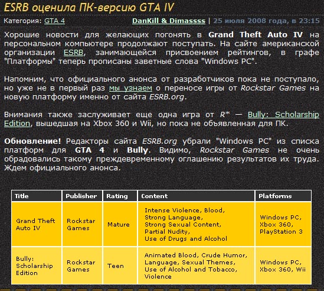Click the bold 'Обновление!' text
The height and width of the screenshot is (291, 324).
tap(32, 141)
